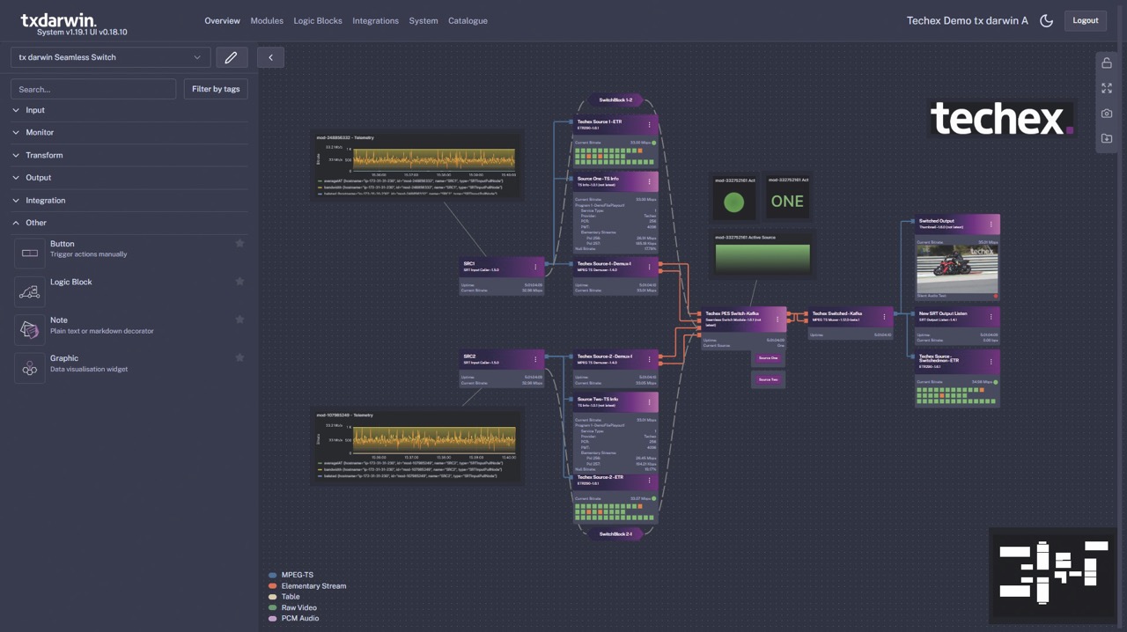Select the Note widget icon
This screenshot has width=1127, height=632.
pos(29,329)
